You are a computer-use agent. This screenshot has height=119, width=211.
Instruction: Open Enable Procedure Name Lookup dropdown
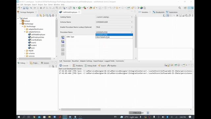tap(114, 27)
